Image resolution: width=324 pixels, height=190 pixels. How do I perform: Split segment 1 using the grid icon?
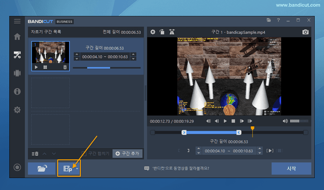click(45, 67)
